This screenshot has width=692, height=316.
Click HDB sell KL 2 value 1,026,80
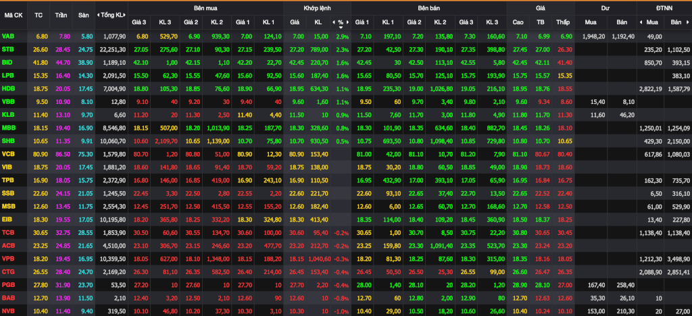tap(441, 88)
